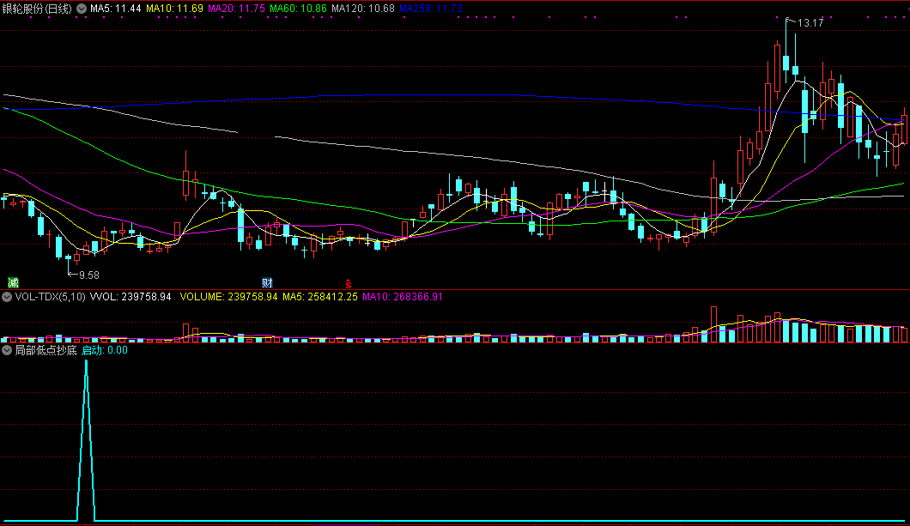Viewport: 910px width, 526px height.
Task: Click the volume MA5: 258412.25 label
Action: click(x=319, y=297)
